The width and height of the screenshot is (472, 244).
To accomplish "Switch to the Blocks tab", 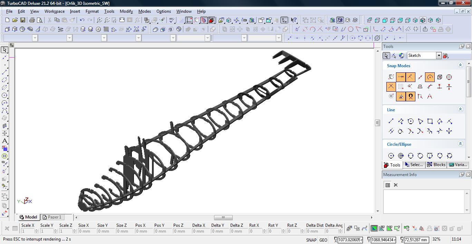I will pyautogui.click(x=436, y=165).
